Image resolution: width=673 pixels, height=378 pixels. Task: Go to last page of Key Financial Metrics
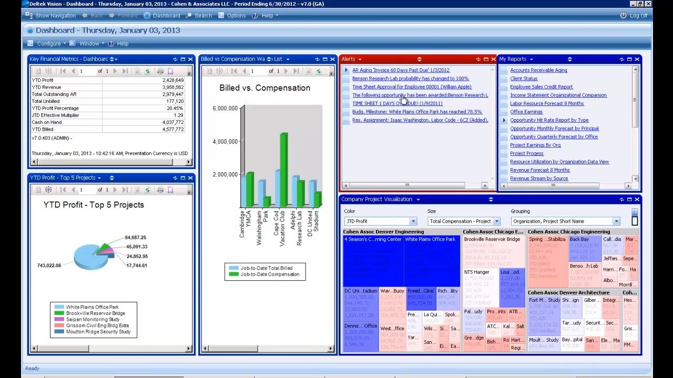[125, 71]
